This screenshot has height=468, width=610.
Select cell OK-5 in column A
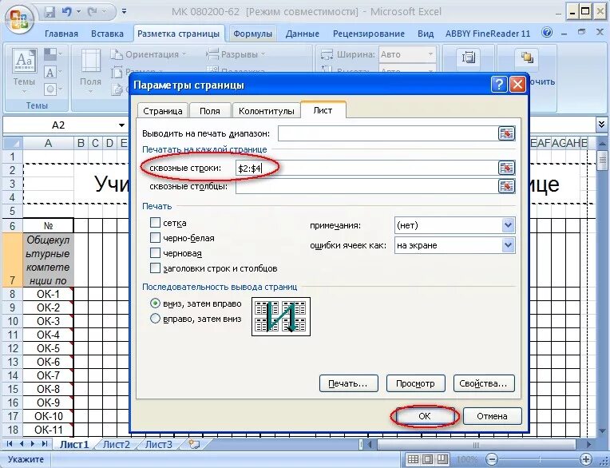[x=48, y=348]
